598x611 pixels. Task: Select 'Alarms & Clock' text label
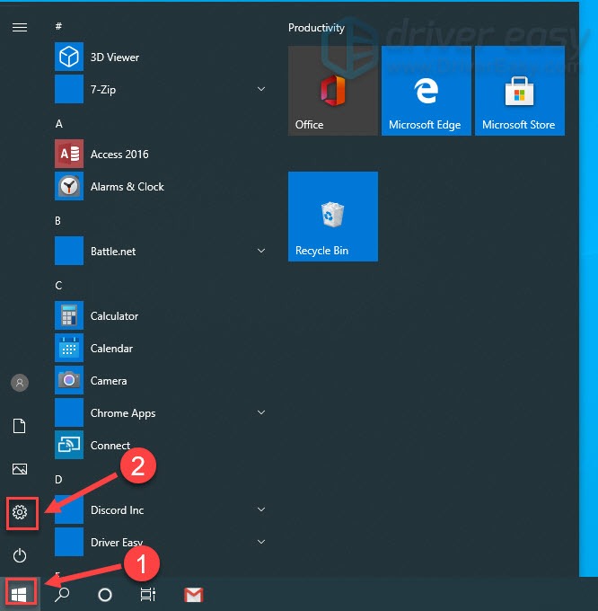point(128,187)
